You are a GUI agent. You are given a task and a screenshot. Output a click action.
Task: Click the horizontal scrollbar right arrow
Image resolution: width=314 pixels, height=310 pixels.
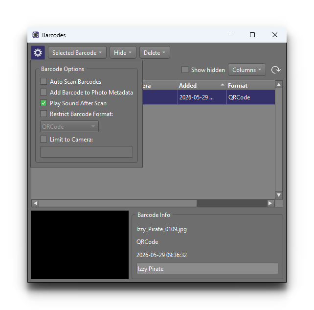(x=270, y=203)
